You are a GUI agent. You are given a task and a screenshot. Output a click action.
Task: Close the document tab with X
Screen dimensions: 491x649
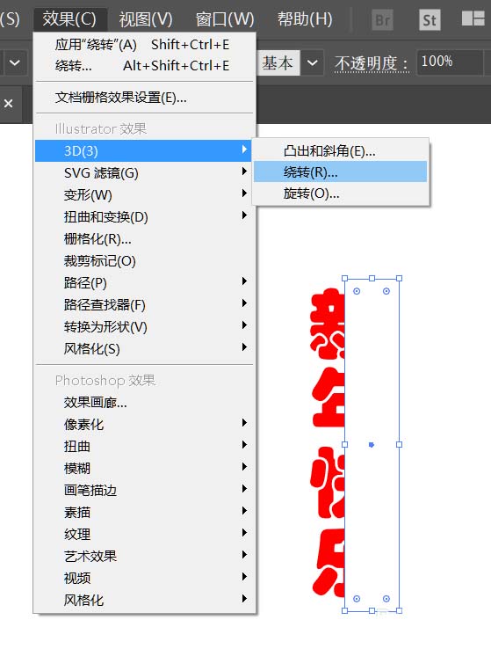click(x=8, y=104)
